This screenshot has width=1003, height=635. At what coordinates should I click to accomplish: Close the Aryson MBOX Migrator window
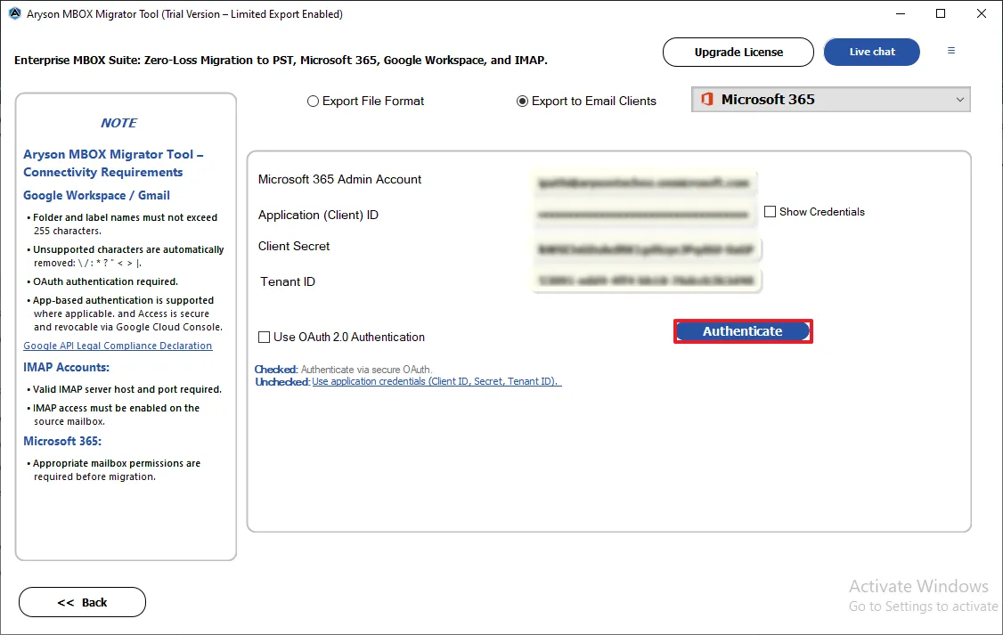[x=982, y=13]
